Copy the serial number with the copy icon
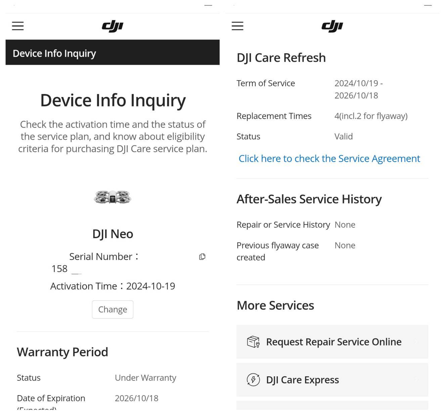The image size is (445, 415). tap(202, 257)
